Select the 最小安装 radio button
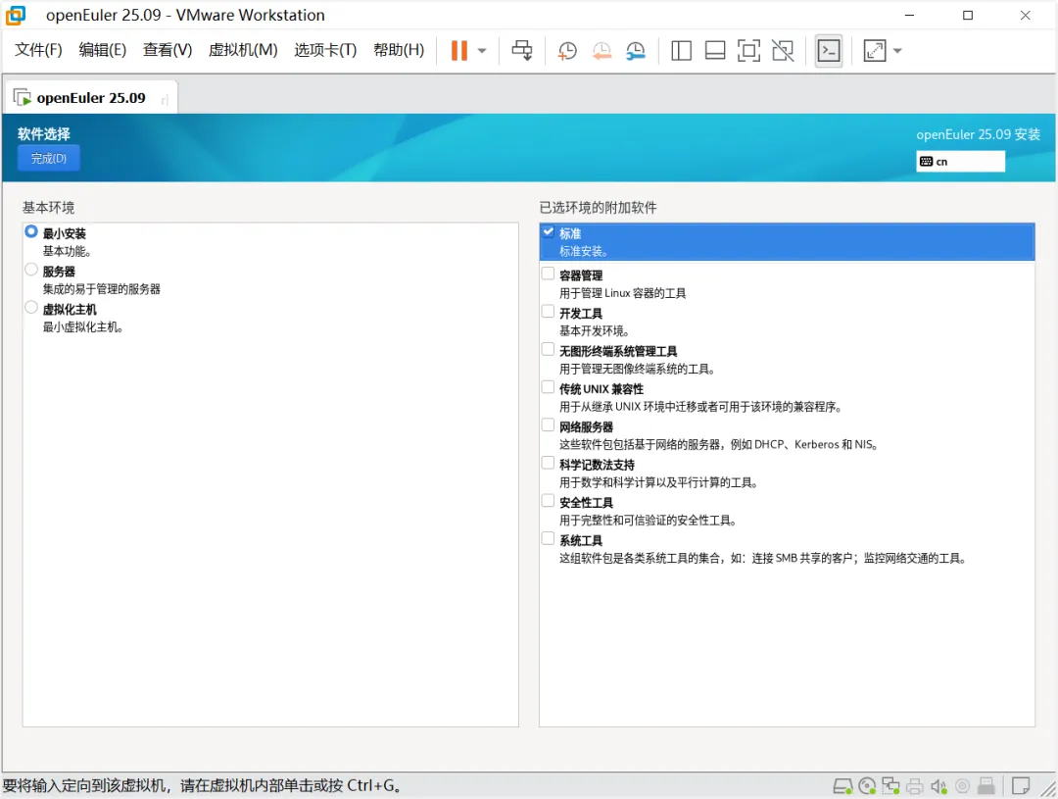1058x799 pixels. click(31, 231)
